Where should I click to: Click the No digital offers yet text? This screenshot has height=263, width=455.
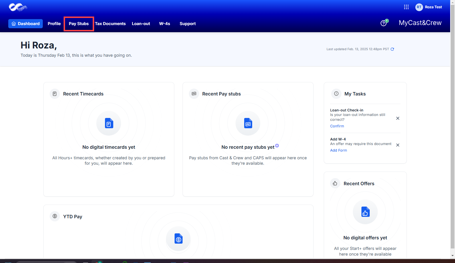365,238
